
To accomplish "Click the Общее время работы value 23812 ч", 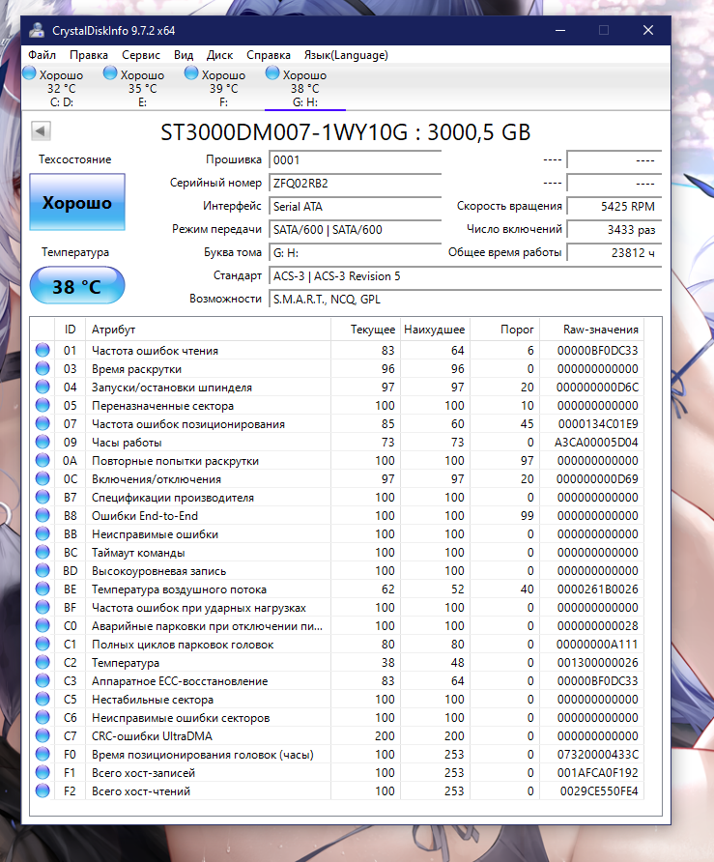I will (x=614, y=253).
